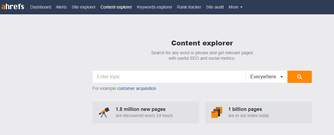Click the 1 billion pages card
Viewport: 334px width, 135px height.
coord(258,112)
